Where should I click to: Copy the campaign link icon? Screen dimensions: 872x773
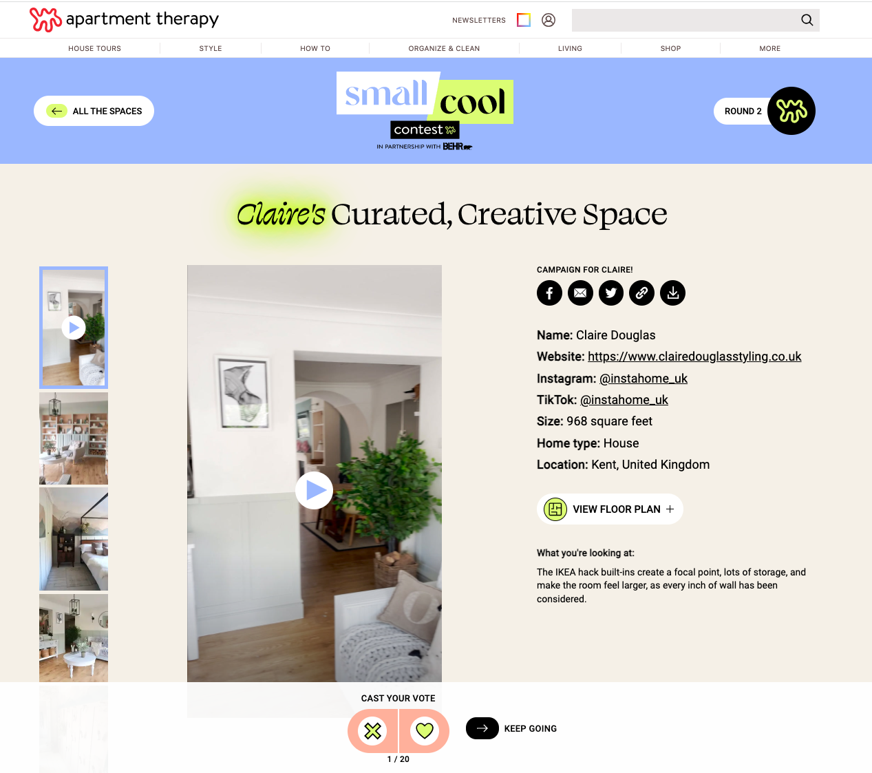coord(641,293)
